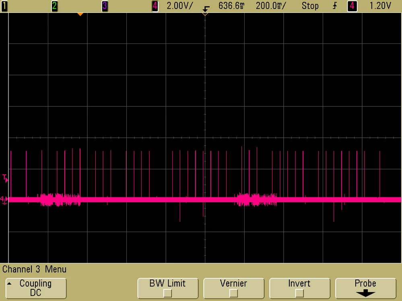Select the channel 1 indicator
The image size is (402, 301).
click(4, 6)
